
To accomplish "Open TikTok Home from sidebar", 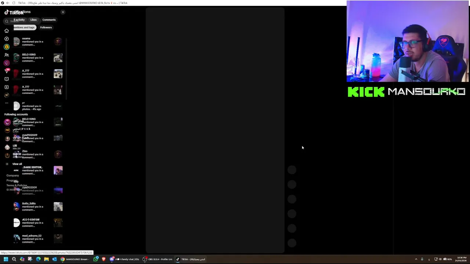I will [x=6, y=30].
